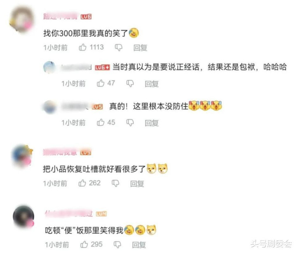Dislike the '找你300那里我真的笑了' comment
This screenshot has height=253, width=296.
coord(119,48)
